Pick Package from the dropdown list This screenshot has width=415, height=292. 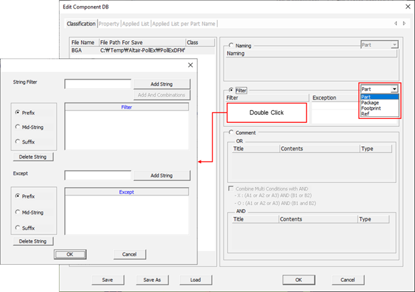click(370, 102)
